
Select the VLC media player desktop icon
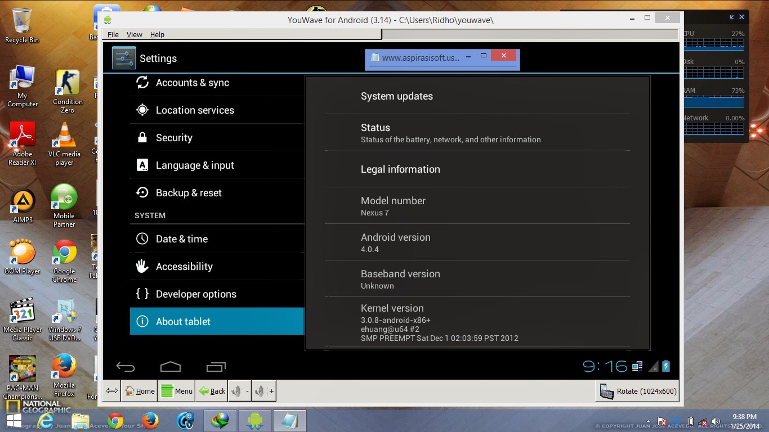coord(64,144)
